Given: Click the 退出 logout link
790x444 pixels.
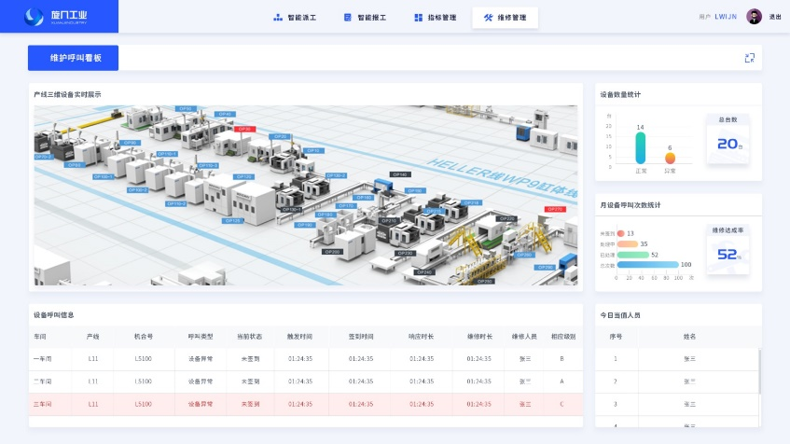Looking at the screenshot, I should point(775,17).
